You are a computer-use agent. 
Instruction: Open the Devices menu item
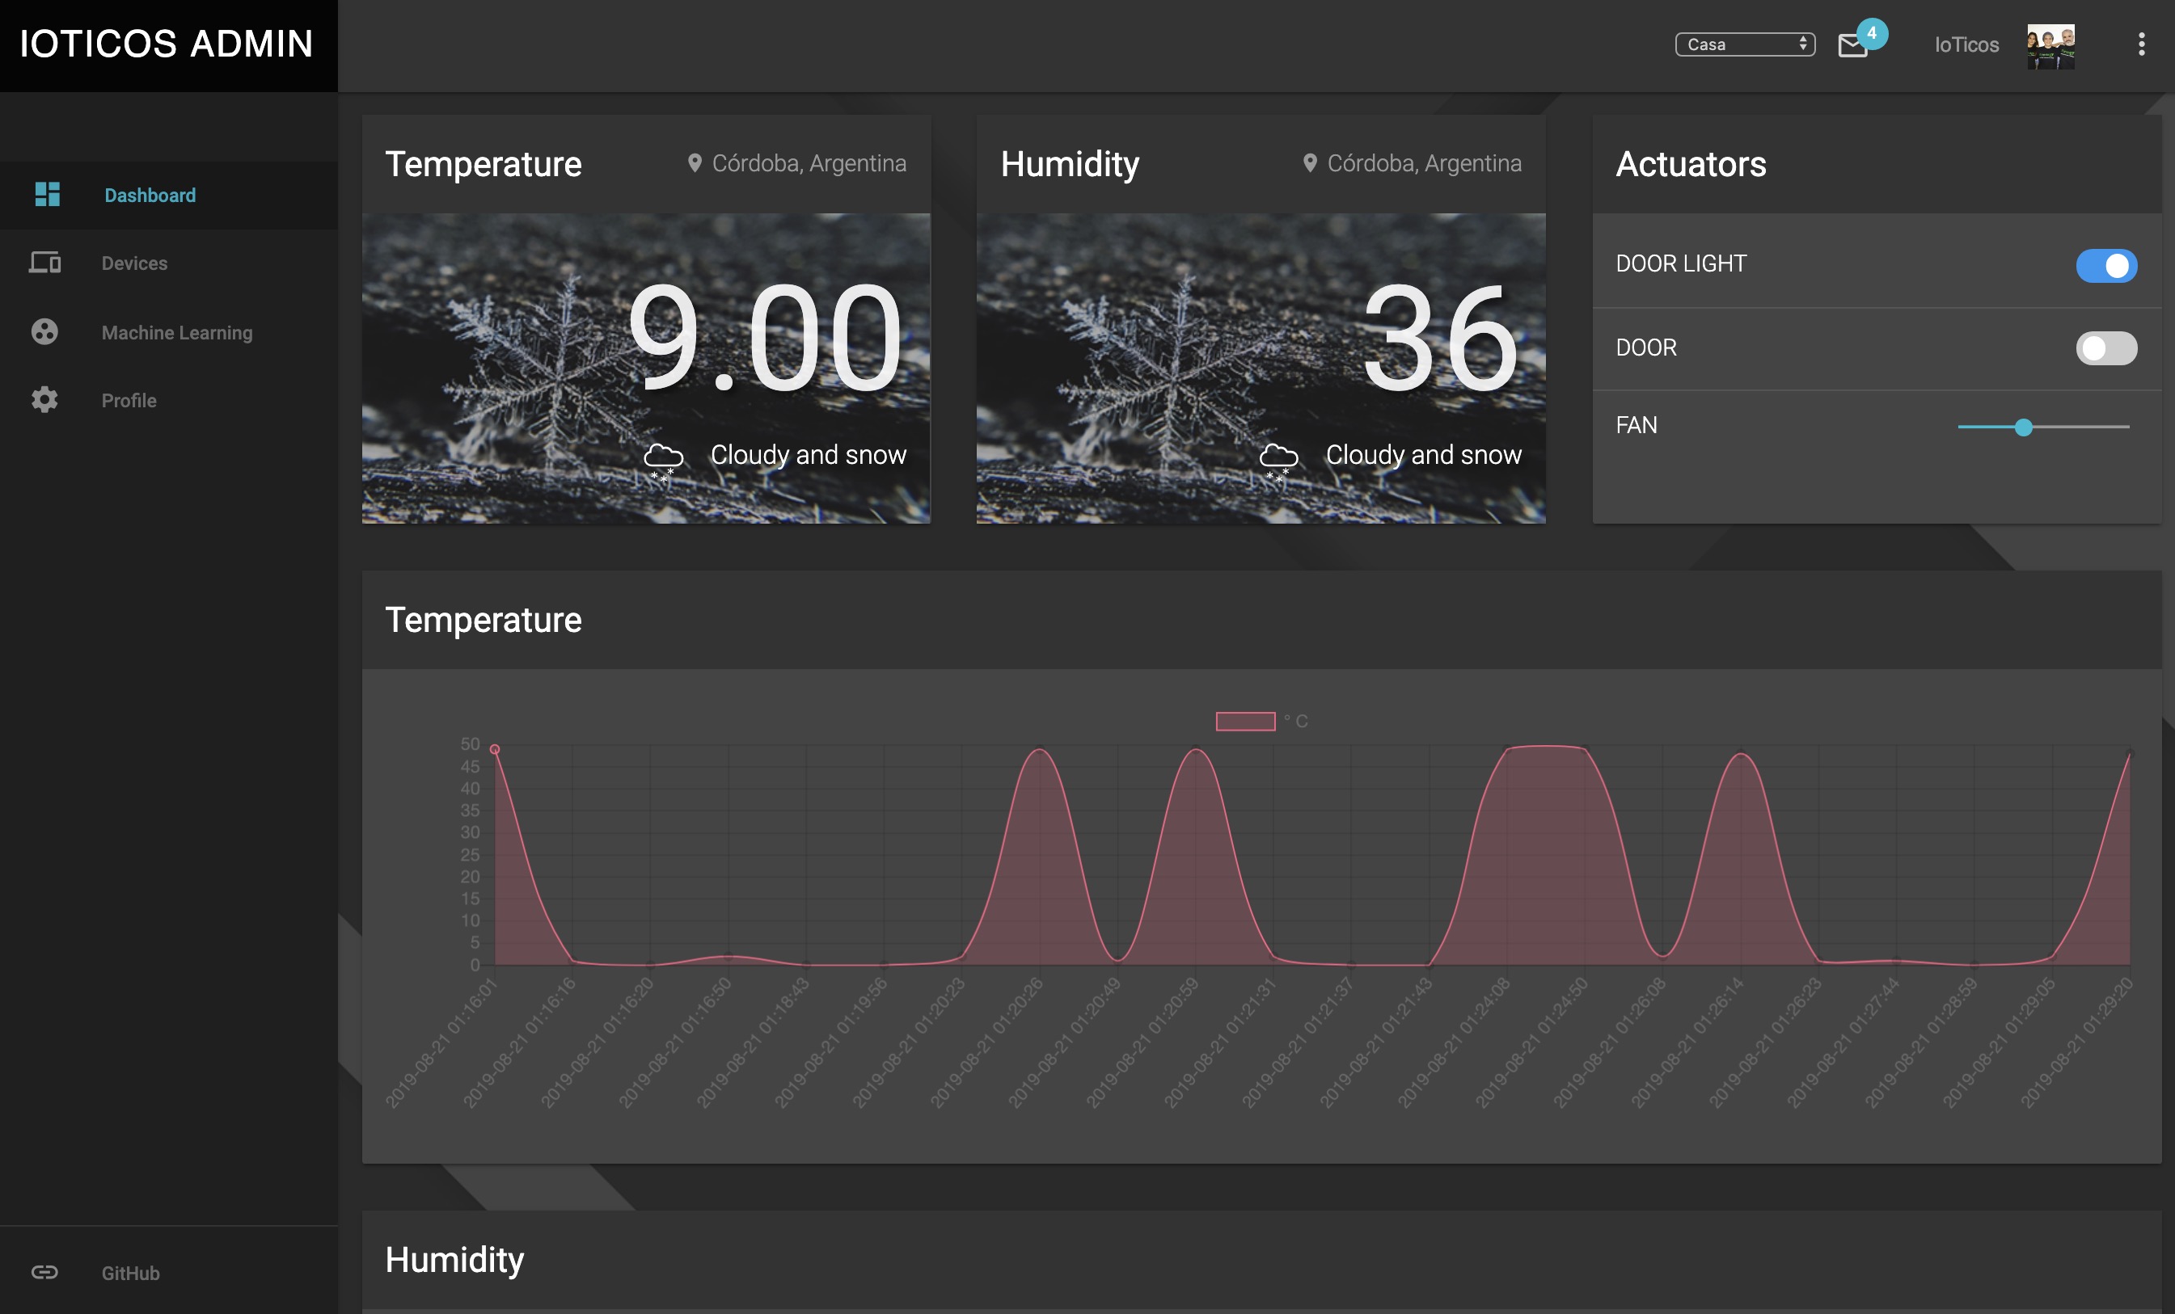134,263
